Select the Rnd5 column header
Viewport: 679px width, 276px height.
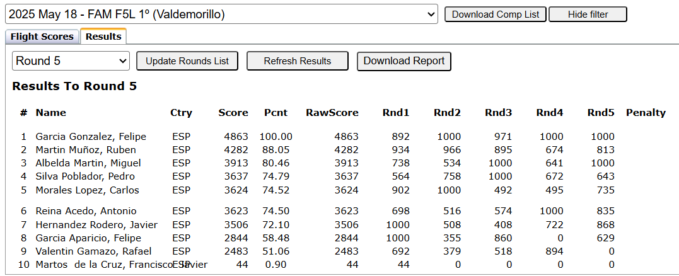coord(601,113)
